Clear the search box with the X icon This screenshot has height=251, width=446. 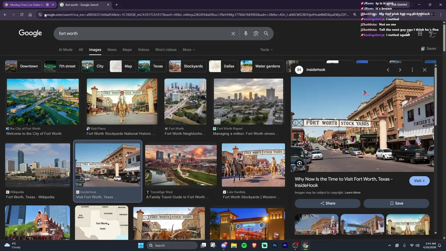pos(233,33)
